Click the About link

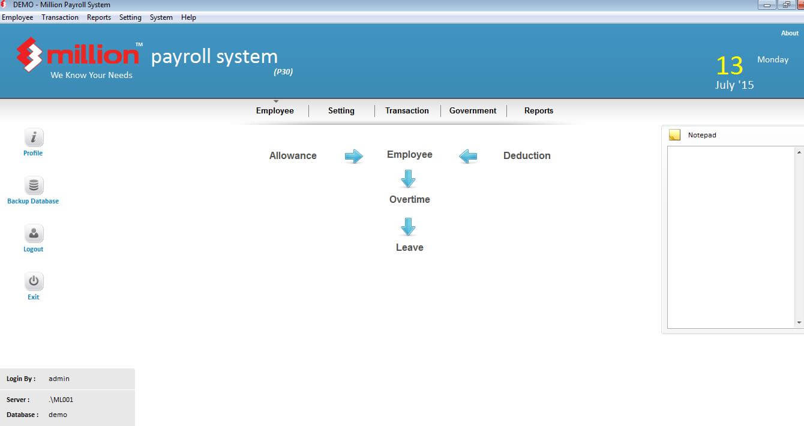pos(790,33)
